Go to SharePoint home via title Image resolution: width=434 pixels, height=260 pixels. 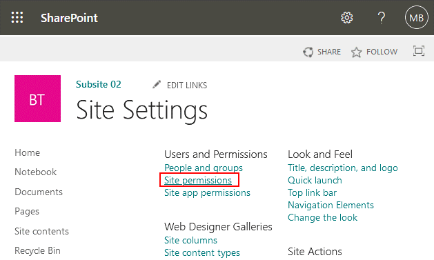coord(69,18)
